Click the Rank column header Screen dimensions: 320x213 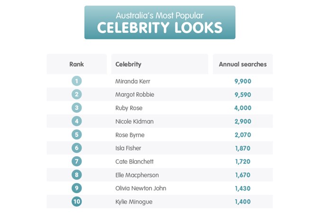tap(76, 64)
